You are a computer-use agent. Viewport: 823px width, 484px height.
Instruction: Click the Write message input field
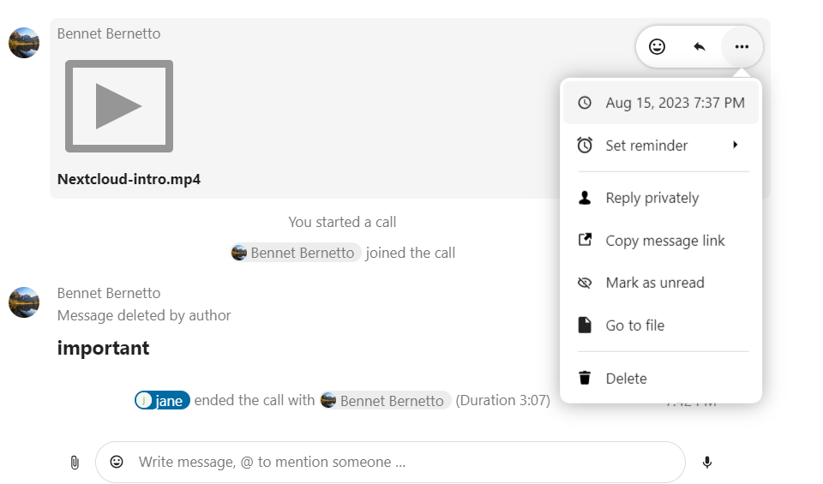pyautogui.click(x=403, y=463)
